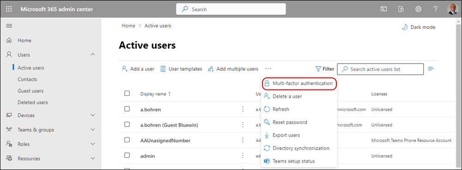
Task: Open the app launcher waffle icon
Action: pyautogui.click(x=9, y=9)
